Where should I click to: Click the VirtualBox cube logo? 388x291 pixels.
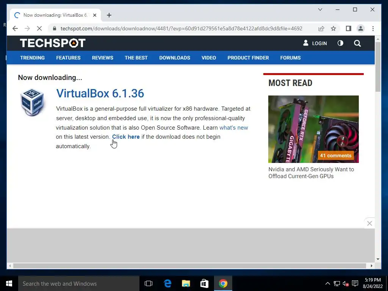pos(32,102)
